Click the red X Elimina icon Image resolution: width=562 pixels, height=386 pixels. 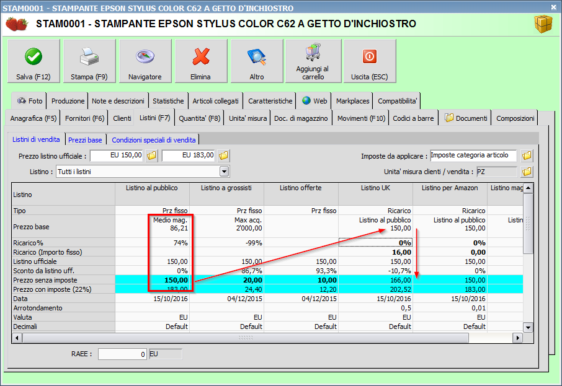(201, 56)
